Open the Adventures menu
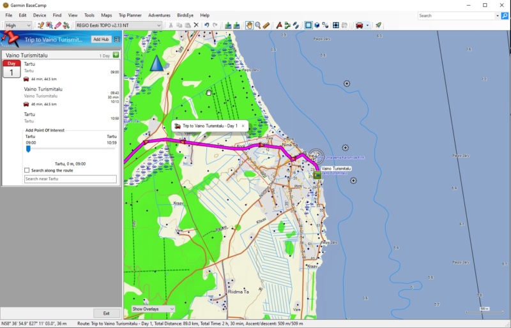 pyautogui.click(x=159, y=15)
